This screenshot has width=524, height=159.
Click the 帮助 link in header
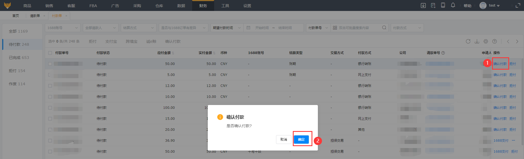[x=468, y=5]
